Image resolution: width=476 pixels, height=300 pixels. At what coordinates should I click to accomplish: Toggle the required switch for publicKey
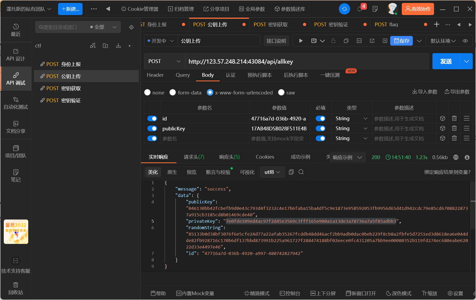[x=321, y=128]
